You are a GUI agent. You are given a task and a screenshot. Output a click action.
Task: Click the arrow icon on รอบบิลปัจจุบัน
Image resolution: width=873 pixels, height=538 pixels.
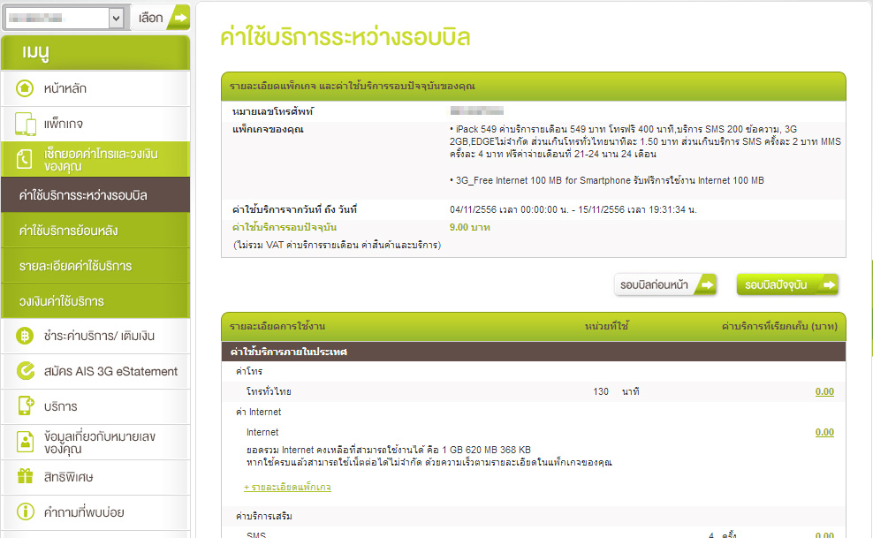pyautogui.click(x=829, y=284)
